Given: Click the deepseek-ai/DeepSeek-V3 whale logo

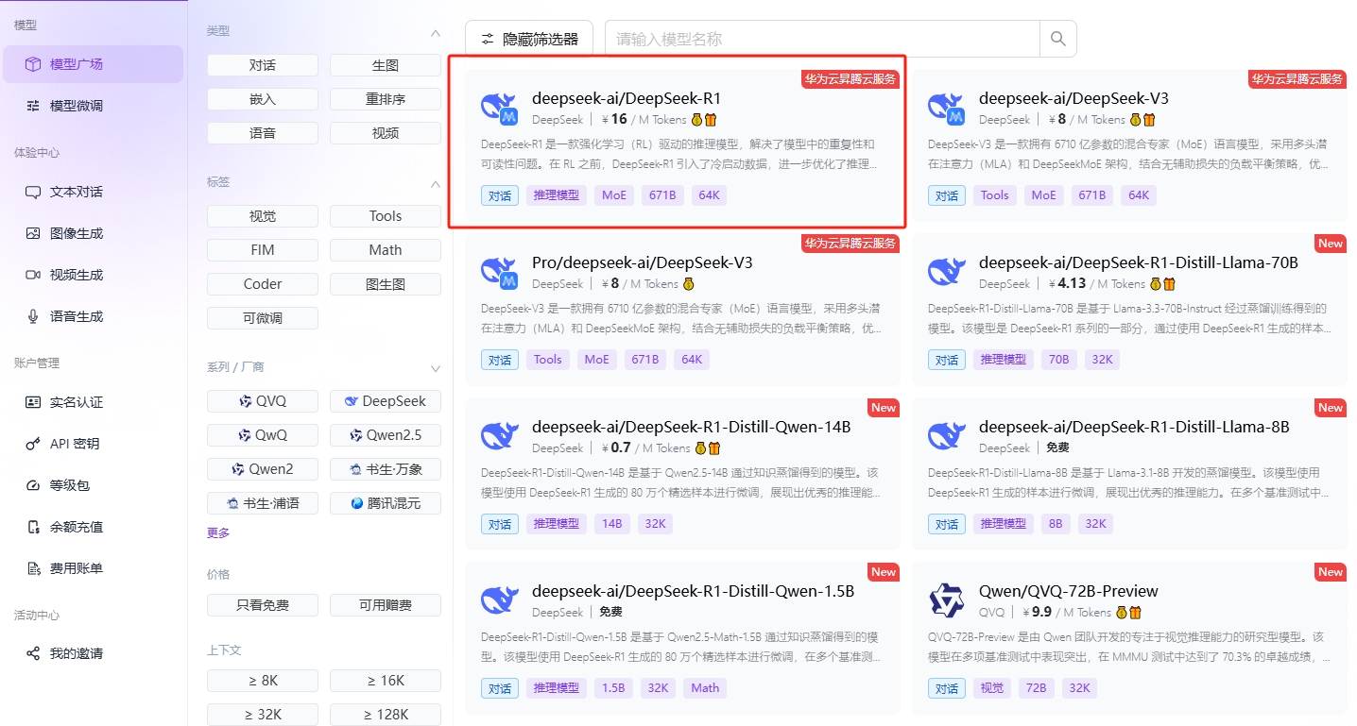Looking at the screenshot, I should pos(946,109).
